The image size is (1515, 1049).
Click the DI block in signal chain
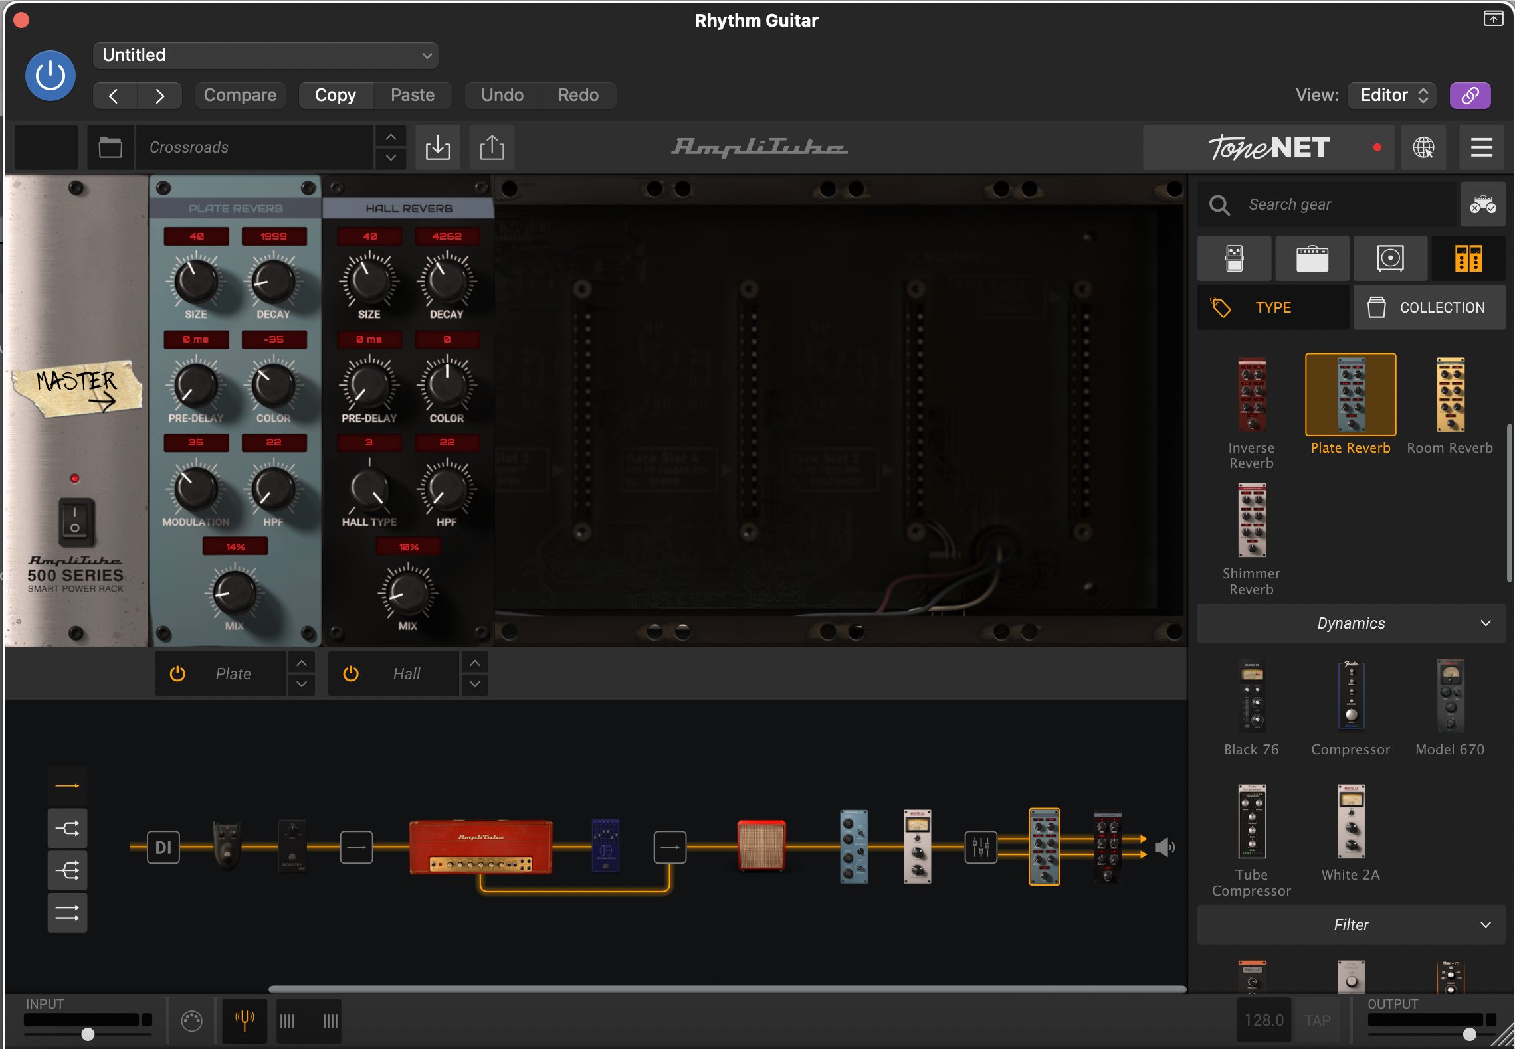pos(163,847)
